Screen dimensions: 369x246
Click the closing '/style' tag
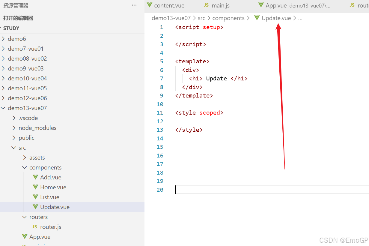click(x=189, y=130)
